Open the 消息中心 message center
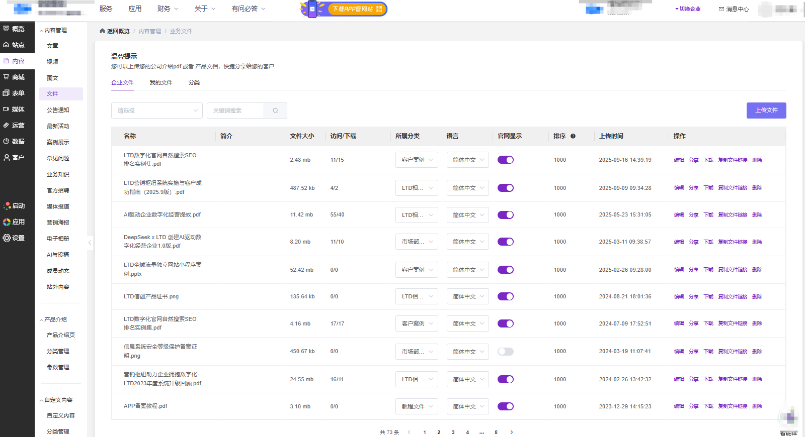805x437 pixels. point(734,9)
